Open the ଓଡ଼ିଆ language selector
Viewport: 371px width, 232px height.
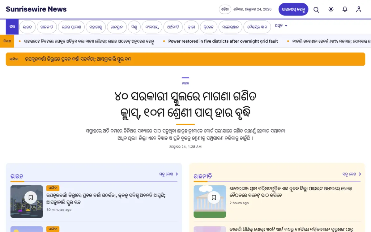[x=225, y=9]
